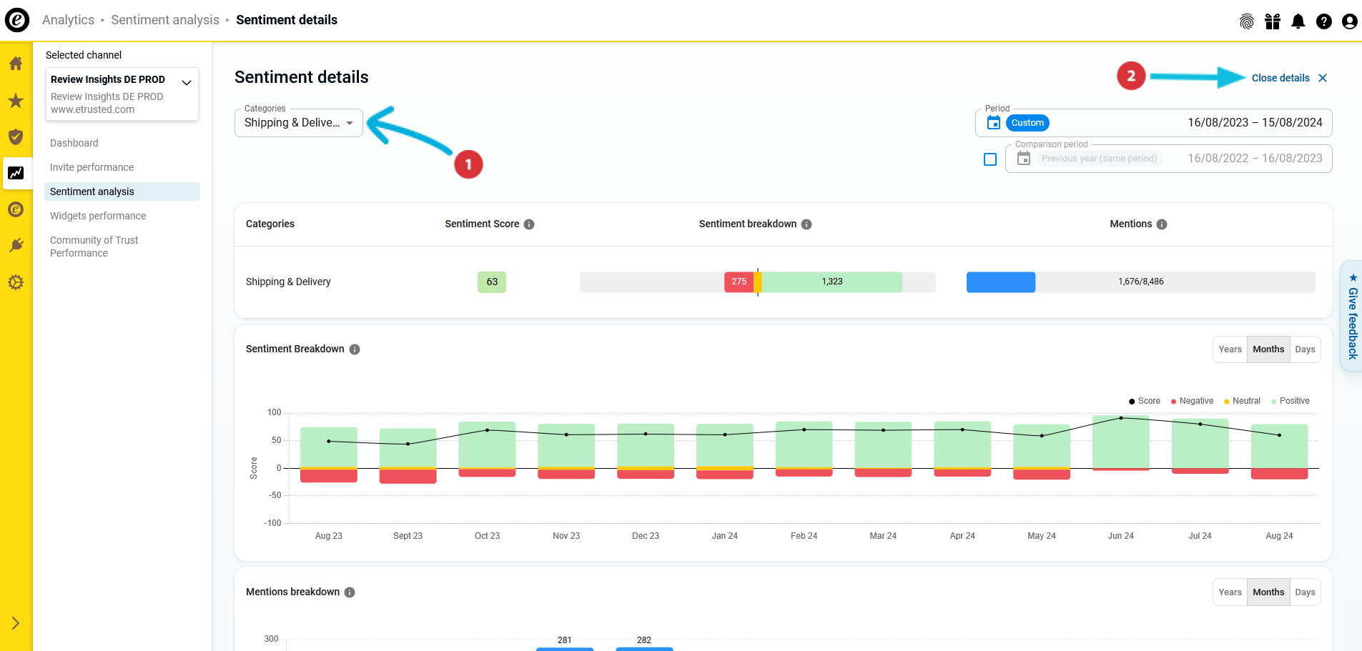Open the Previous year comparison selector
This screenshot has height=651, width=1362.
1099,159
